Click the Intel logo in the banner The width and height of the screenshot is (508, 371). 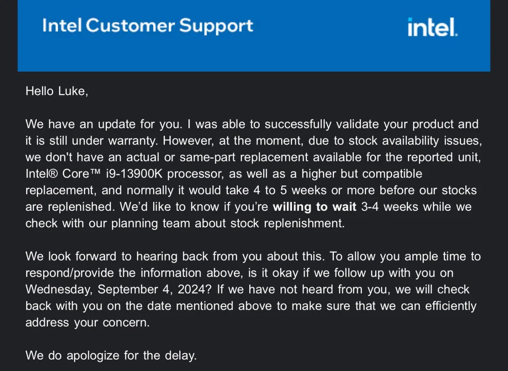click(432, 27)
